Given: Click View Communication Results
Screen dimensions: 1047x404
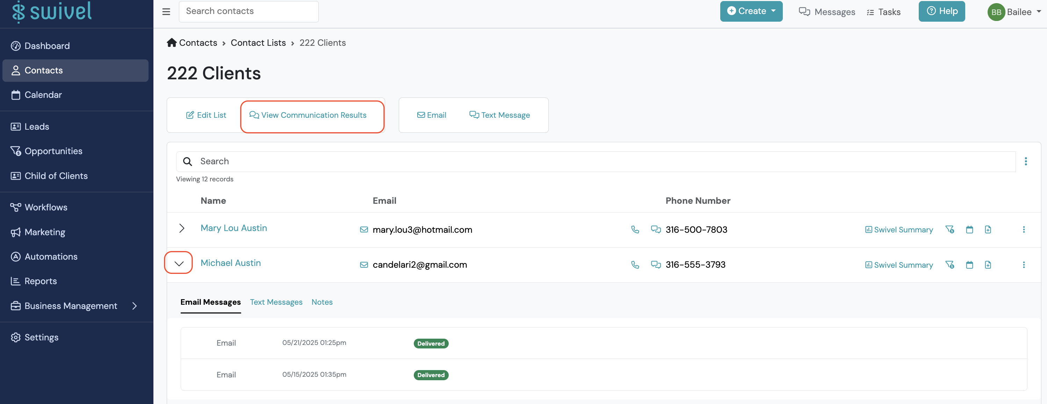Looking at the screenshot, I should pos(308,115).
